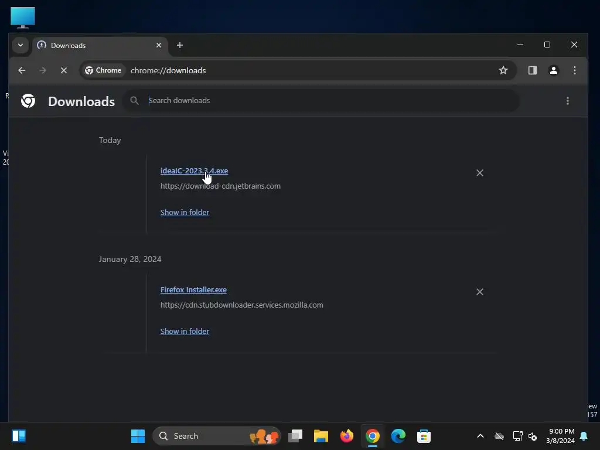Viewport: 600px width, 450px height.
Task: Click the cdn.stubdownloader.services.mozilla.com source text
Action: tap(242, 305)
